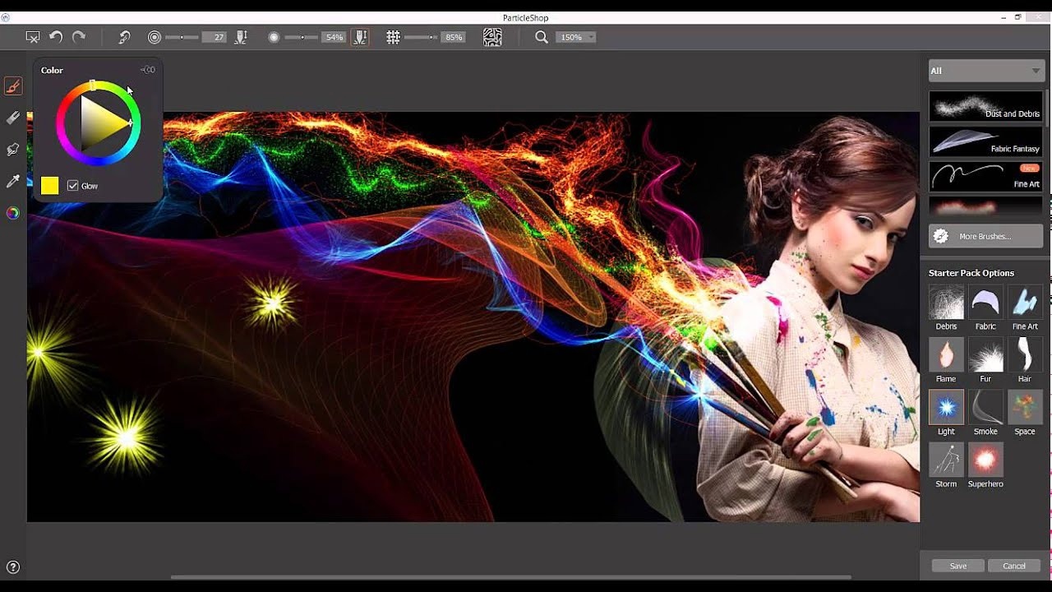Click the Redo arrow in toolbar
This screenshot has width=1052, height=592.
(x=79, y=37)
